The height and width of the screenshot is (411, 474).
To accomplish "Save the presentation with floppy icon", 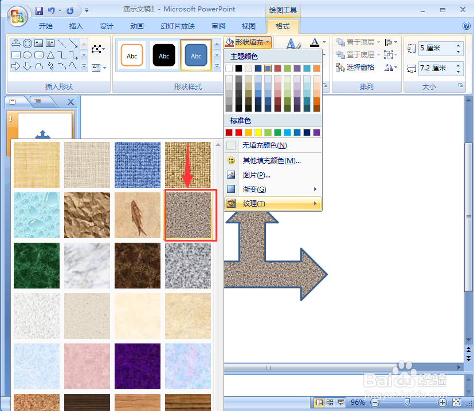I will point(39,11).
